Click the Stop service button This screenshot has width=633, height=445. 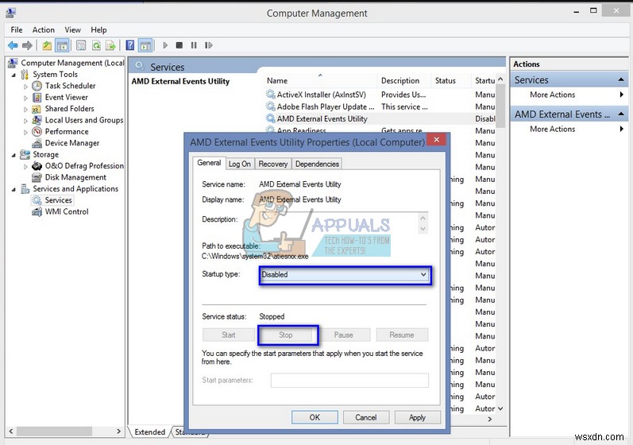tap(286, 335)
